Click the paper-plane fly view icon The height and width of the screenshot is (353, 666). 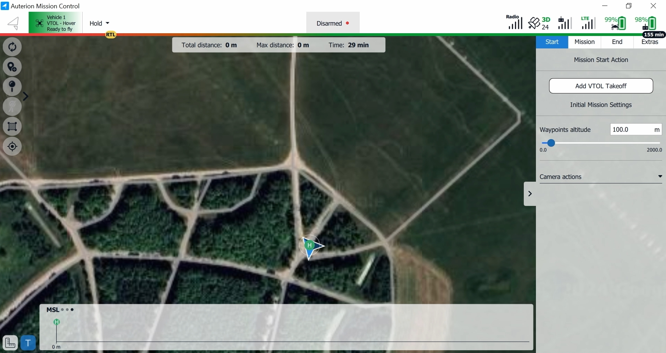(14, 23)
